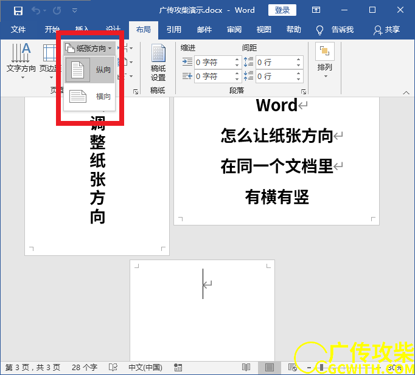Click the macro recording icon in status bar
The image size is (415, 375).
pos(178,367)
